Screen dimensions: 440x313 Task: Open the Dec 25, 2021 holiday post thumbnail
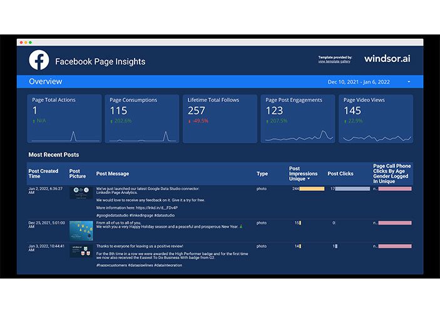(x=81, y=230)
